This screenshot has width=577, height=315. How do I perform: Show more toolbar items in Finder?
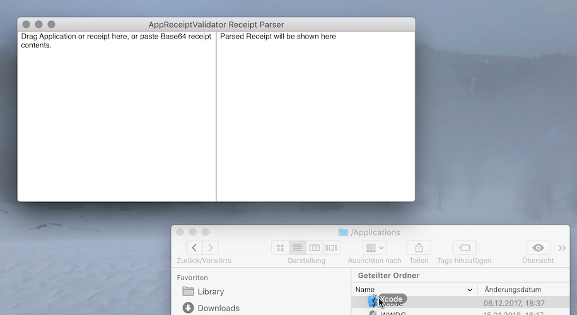[x=562, y=248]
